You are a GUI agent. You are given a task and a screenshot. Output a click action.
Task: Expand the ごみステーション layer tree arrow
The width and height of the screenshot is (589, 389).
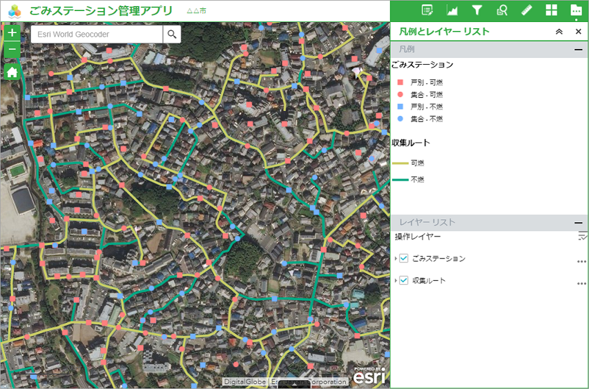(x=396, y=259)
